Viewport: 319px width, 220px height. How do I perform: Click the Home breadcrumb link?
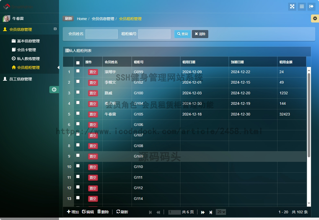[x=82, y=19]
